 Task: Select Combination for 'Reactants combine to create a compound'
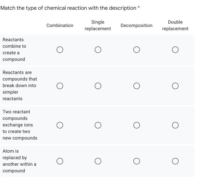(60, 50)
